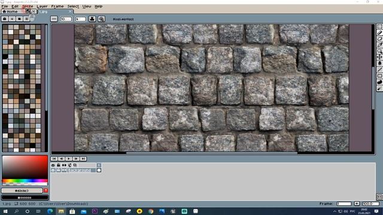This screenshot has width=383, height=215.
Task: Click the canvas vertical scrollbar
Action: tap(373, 88)
